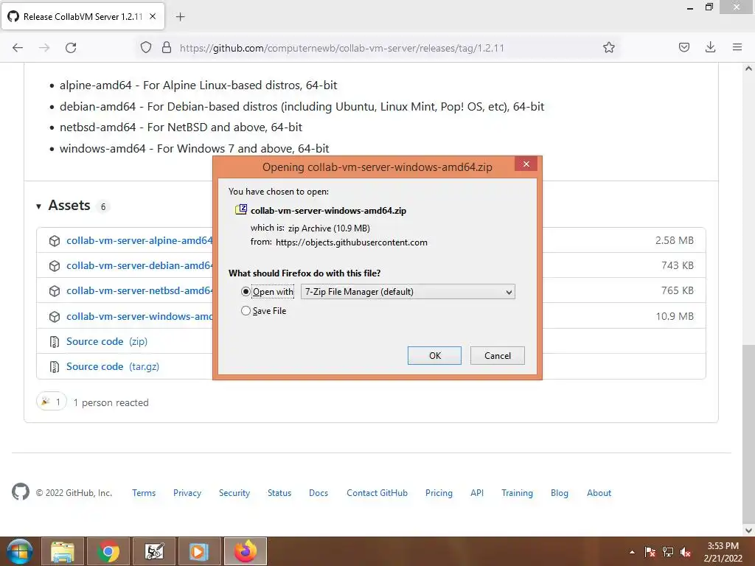
Task: Select the Release CollabVM Server 1.2.11 tab
Action: [x=83, y=16]
